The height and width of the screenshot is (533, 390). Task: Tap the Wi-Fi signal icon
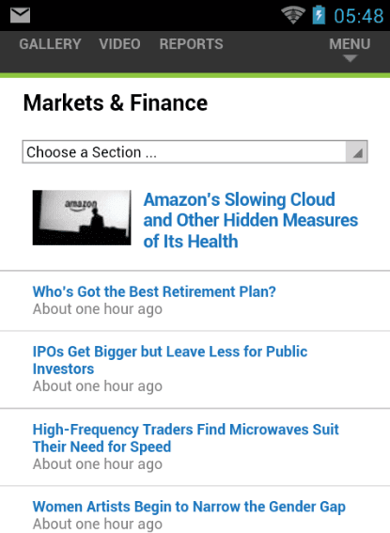click(x=293, y=16)
